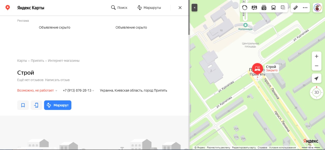Click © Яндекс copyright link
325x150 pixels.
coord(200,148)
